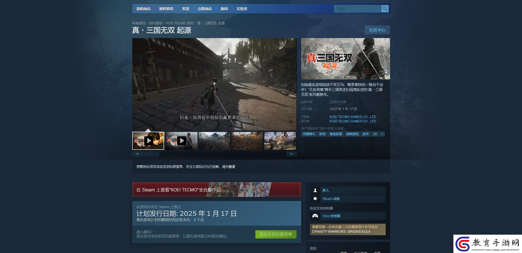Open the burning battlefield screenshot thumbnail
The height and width of the screenshot is (253, 522).
click(x=247, y=141)
